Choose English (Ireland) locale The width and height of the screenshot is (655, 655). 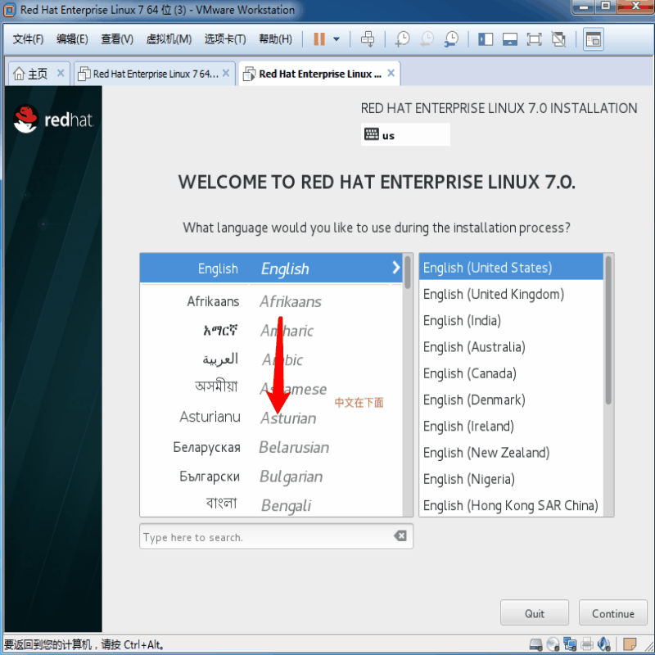point(511,426)
